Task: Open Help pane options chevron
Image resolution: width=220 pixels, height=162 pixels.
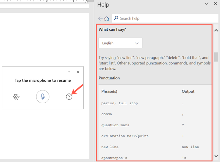Action: [x=206, y=4]
